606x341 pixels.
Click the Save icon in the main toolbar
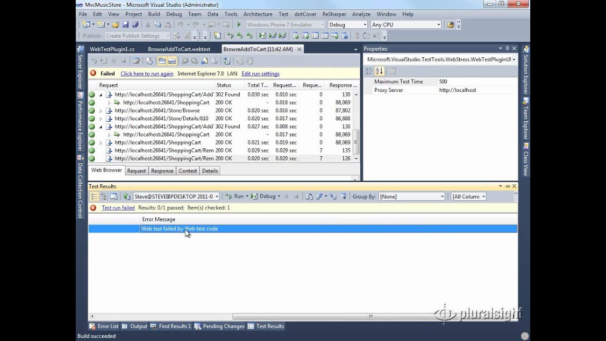tap(126, 25)
